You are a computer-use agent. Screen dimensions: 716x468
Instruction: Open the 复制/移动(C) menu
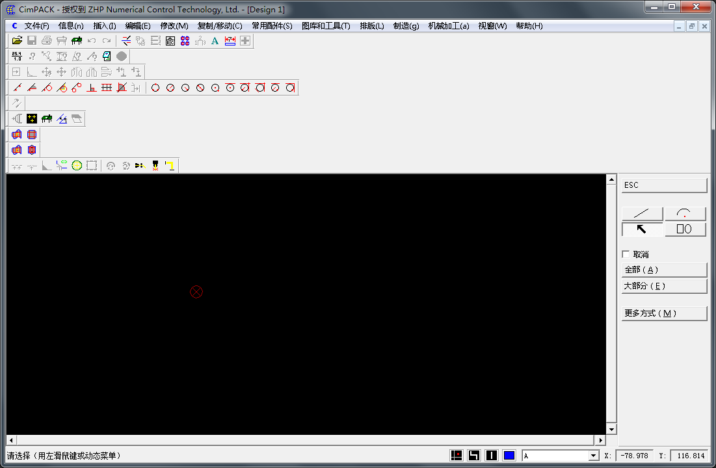(220, 26)
